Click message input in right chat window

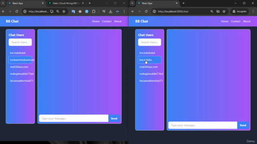pyautogui.click(x=202, y=125)
